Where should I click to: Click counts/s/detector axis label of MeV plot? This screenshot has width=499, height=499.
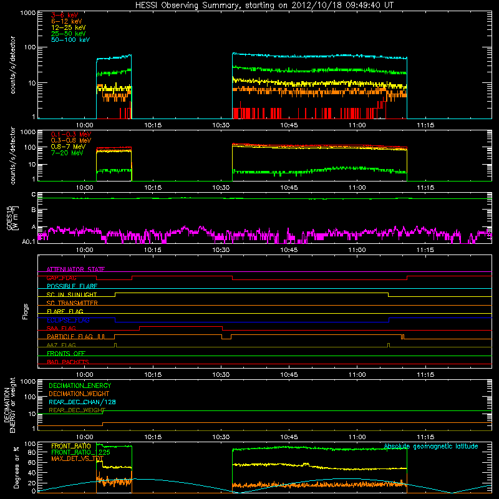12,155
